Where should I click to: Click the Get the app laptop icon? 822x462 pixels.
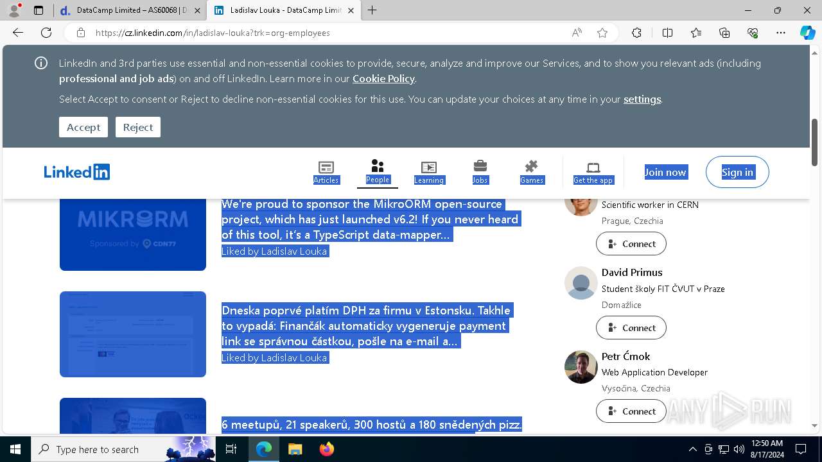pyautogui.click(x=593, y=172)
